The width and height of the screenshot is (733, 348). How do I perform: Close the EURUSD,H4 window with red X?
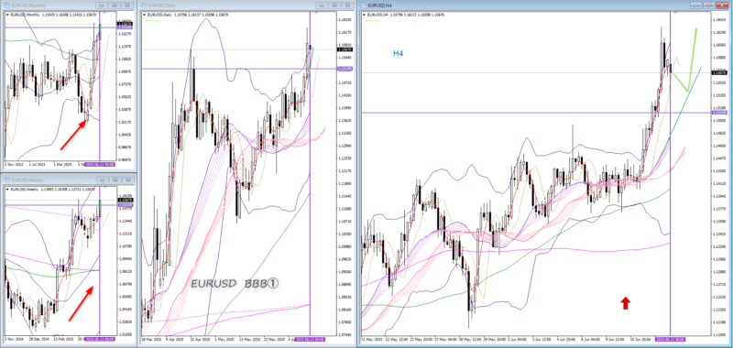click(722, 5)
